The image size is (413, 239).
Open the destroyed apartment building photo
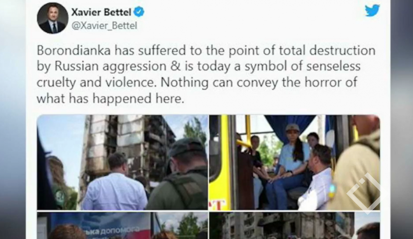(x=123, y=162)
